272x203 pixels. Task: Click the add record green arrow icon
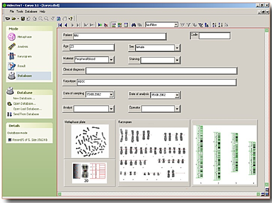click(100, 25)
